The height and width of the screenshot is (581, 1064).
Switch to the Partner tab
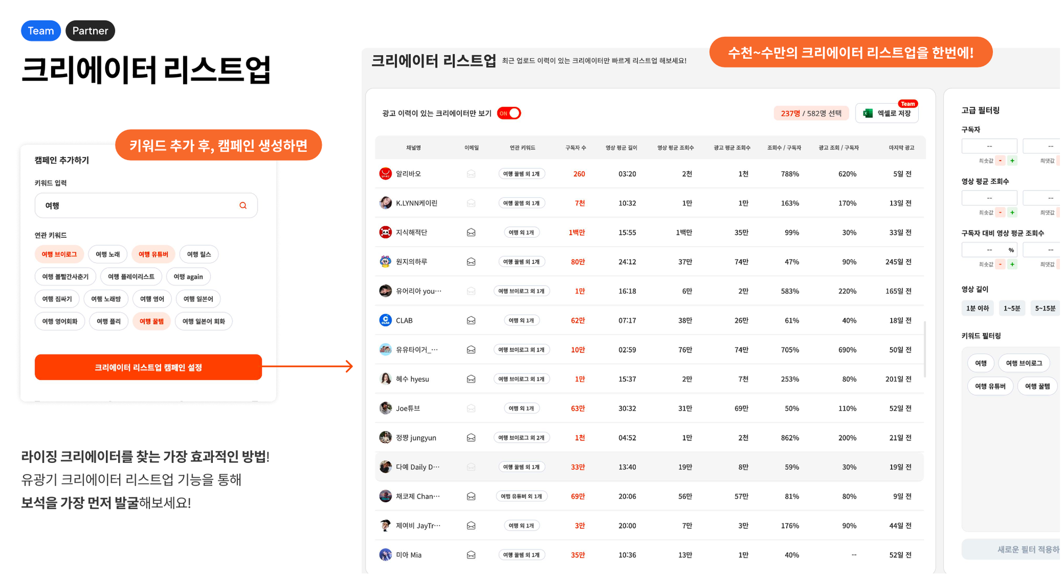click(x=90, y=30)
